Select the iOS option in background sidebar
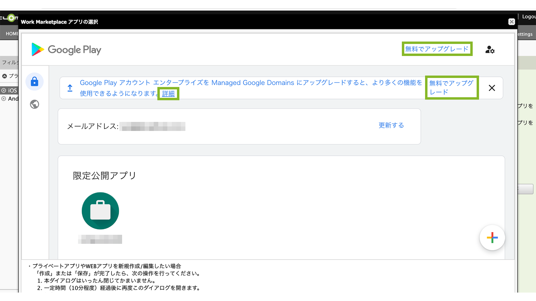The width and height of the screenshot is (536, 301). [9, 90]
